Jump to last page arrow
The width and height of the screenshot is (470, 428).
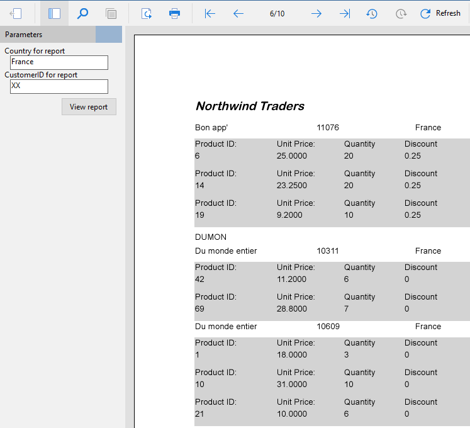[x=345, y=13]
